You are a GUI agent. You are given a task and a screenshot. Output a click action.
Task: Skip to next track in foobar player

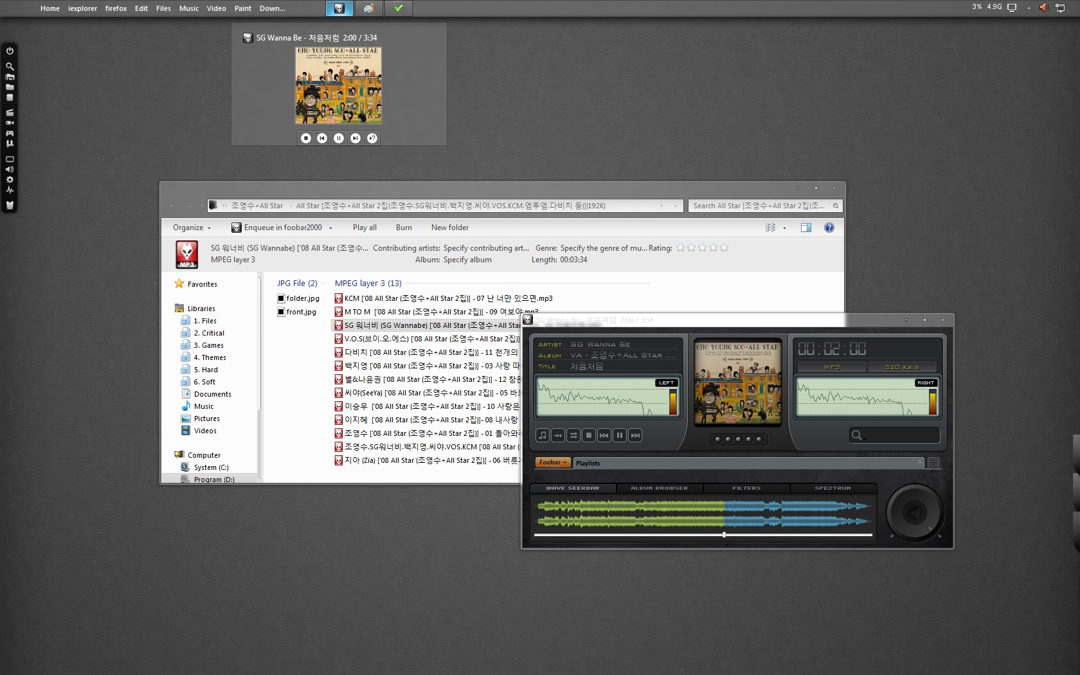pyautogui.click(x=635, y=435)
